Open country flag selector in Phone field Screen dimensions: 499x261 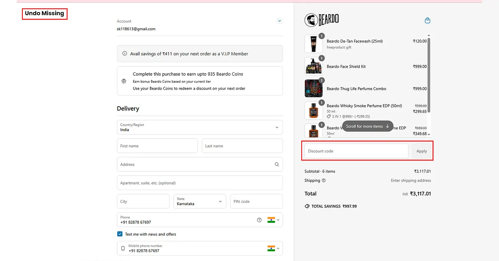point(273,220)
